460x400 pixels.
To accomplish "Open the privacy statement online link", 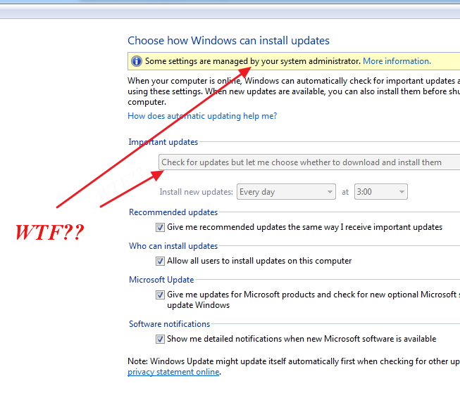I will 173,372.
